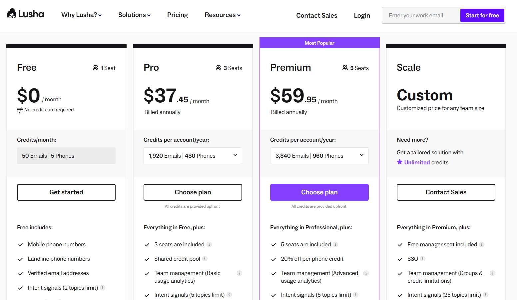
Task: Click info icon next to SSO
Action: 423,259
